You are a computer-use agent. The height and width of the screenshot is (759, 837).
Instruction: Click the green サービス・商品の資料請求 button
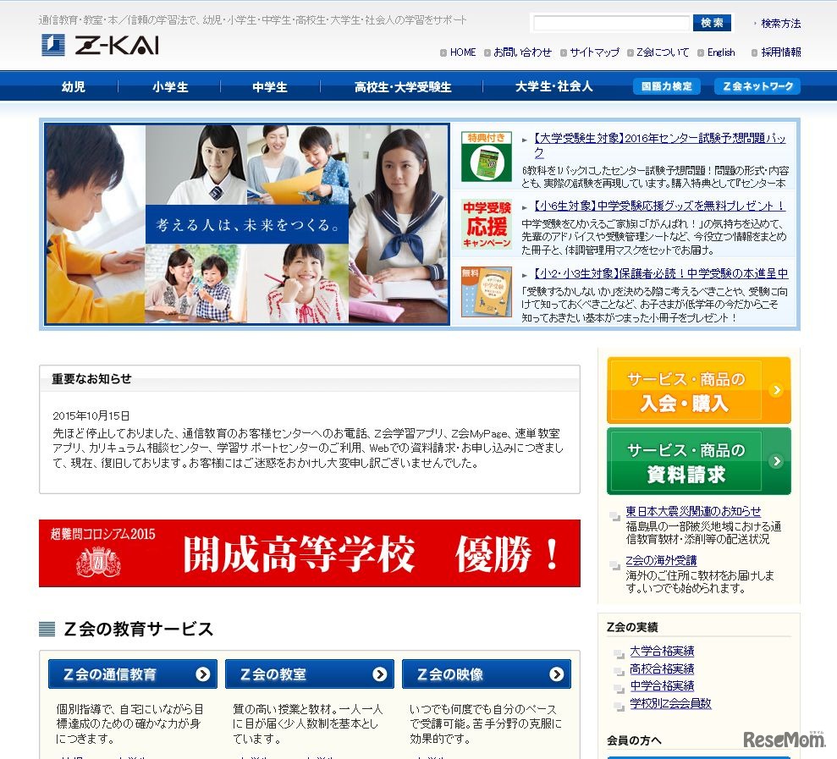click(697, 461)
